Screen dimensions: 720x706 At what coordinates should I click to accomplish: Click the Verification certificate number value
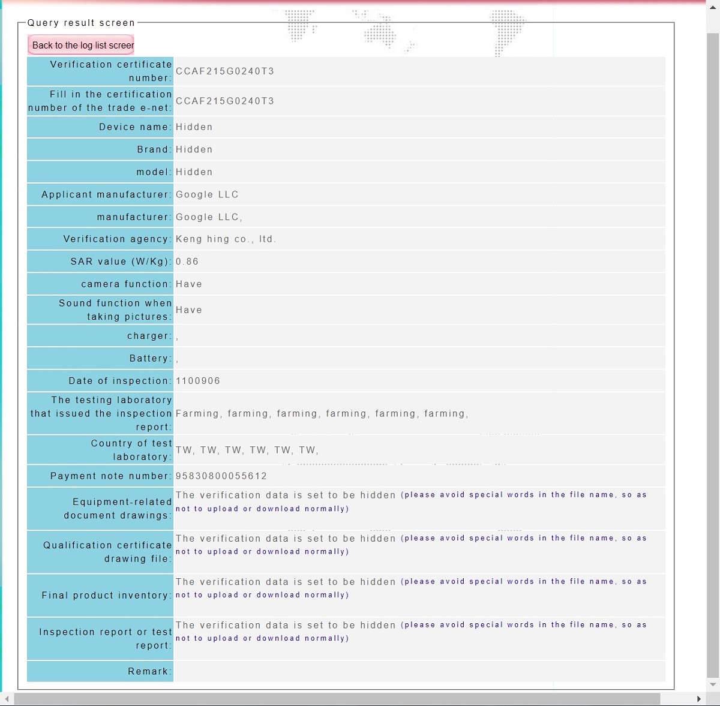click(x=225, y=71)
